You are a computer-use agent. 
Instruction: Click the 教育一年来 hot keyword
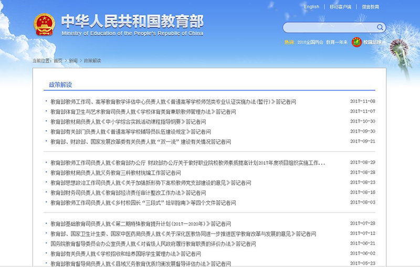337,42
